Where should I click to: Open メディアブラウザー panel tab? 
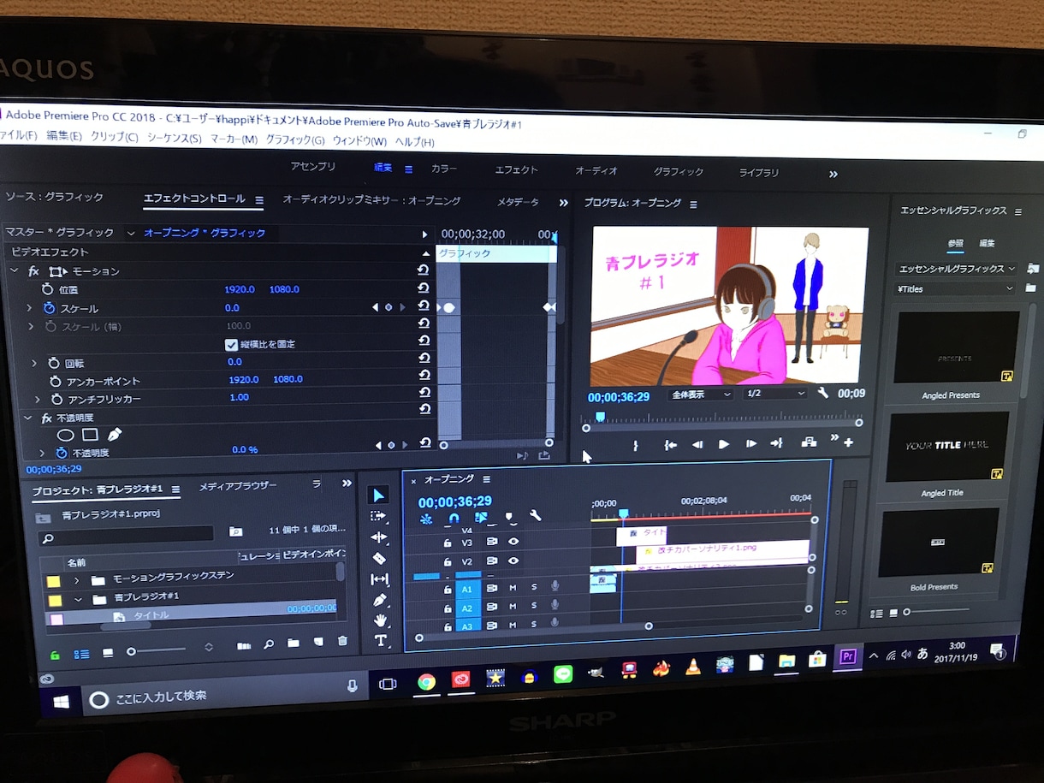238,486
